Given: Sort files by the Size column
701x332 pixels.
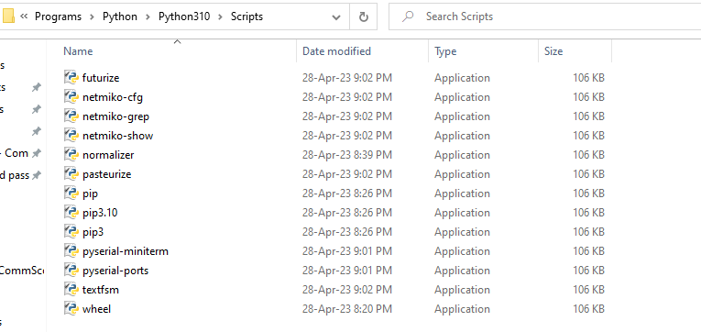Looking at the screenshot, I should (553, 51).
